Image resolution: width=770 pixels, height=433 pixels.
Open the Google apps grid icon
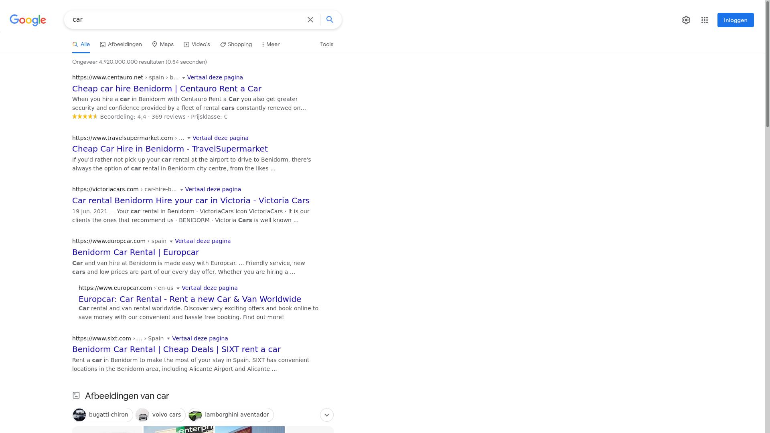pos(705,20)
